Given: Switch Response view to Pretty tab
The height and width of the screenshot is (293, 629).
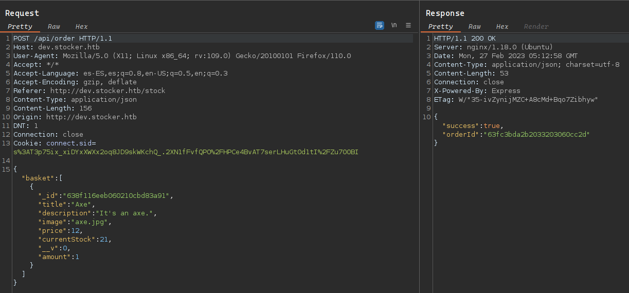Looking at the screenshot, I should 440,27.
